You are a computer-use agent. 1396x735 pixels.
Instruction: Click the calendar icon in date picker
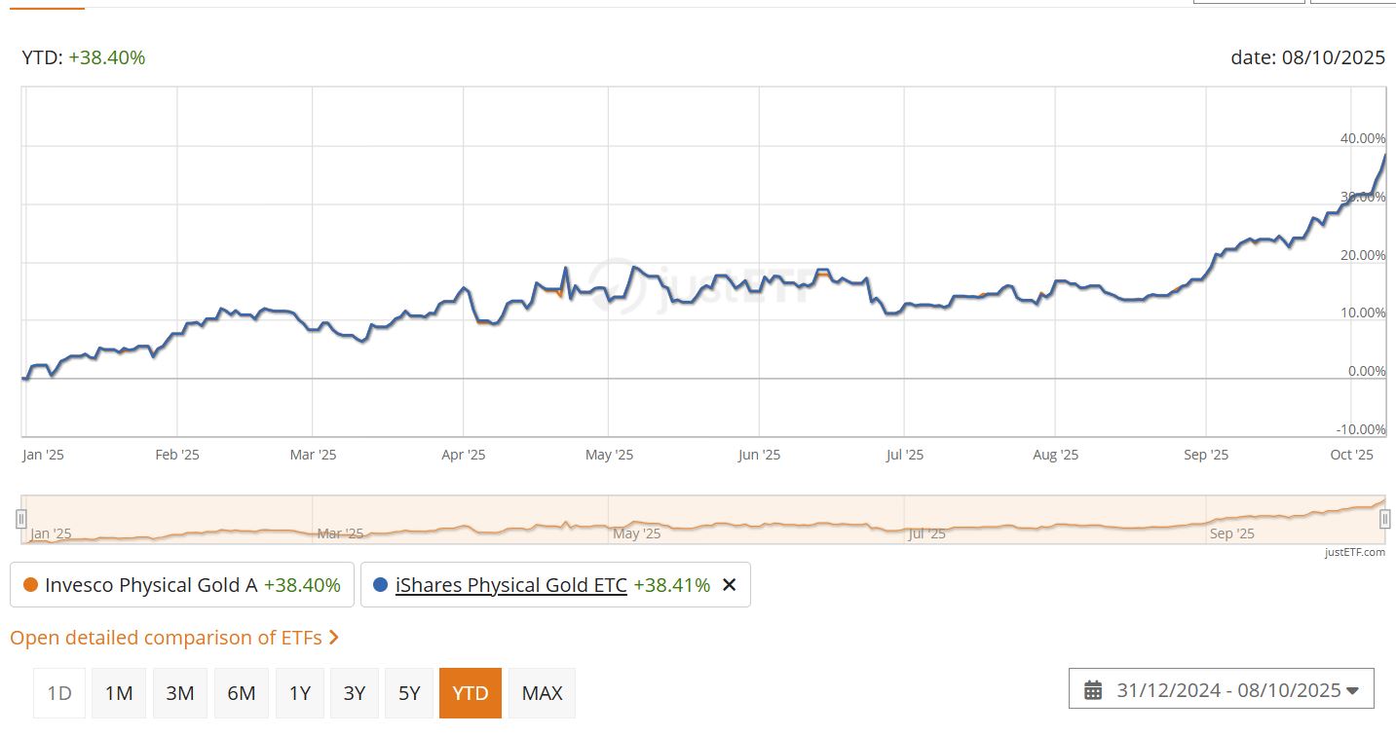[1093, 690]
